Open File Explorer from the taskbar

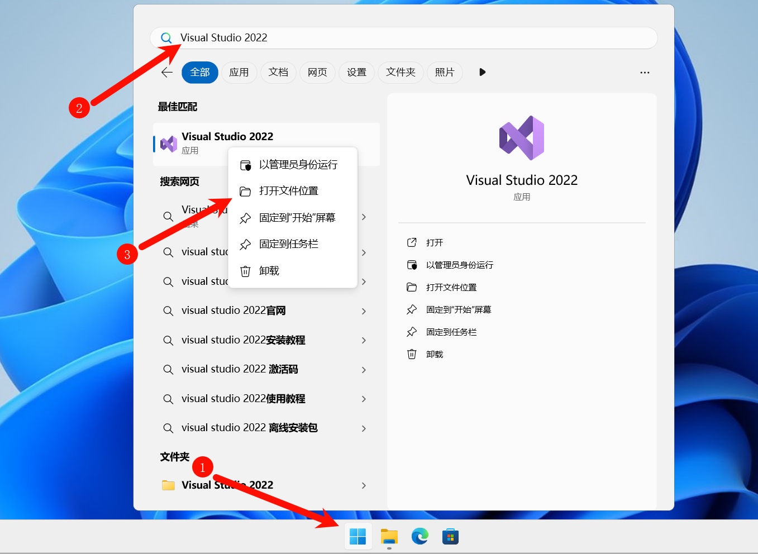pos(389,537)
